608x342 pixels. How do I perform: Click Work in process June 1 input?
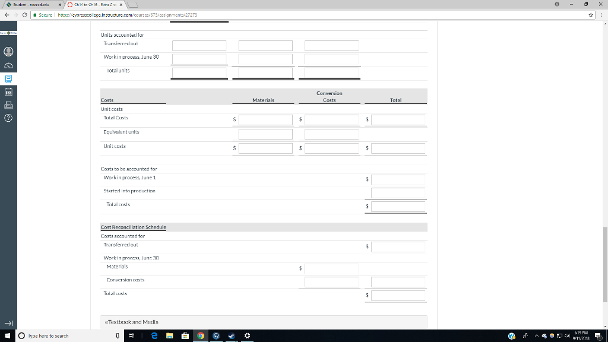(x=398, y=179)
